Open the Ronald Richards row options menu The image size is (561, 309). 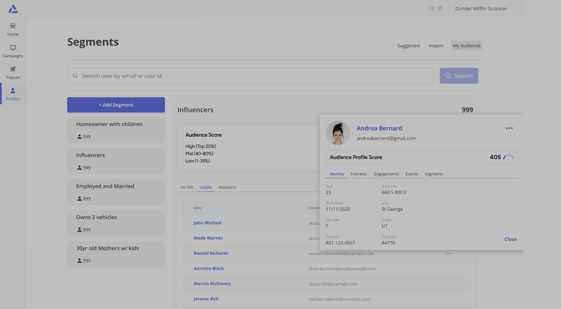coord(449,253)
